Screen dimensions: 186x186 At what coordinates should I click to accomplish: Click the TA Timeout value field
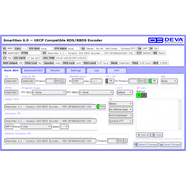click(x=134, y=81)
